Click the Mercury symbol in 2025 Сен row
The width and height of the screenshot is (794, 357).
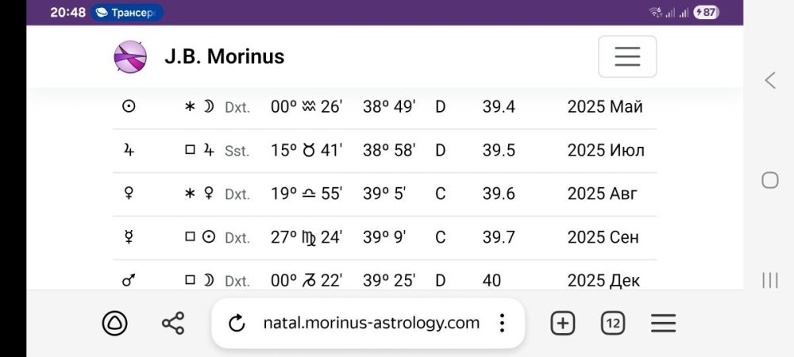click(x=128, y=237)
